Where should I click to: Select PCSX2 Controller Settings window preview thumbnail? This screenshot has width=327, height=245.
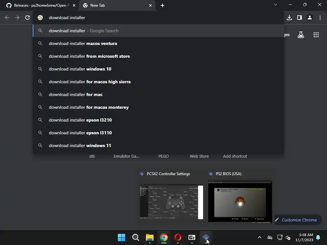tap(171, 202)
